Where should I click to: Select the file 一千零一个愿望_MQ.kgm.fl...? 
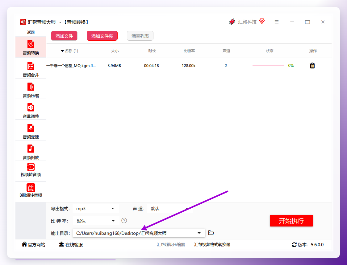[71, 66]
